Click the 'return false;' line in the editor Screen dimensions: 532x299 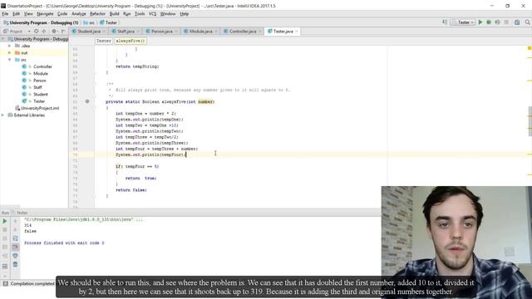point(131,190)
